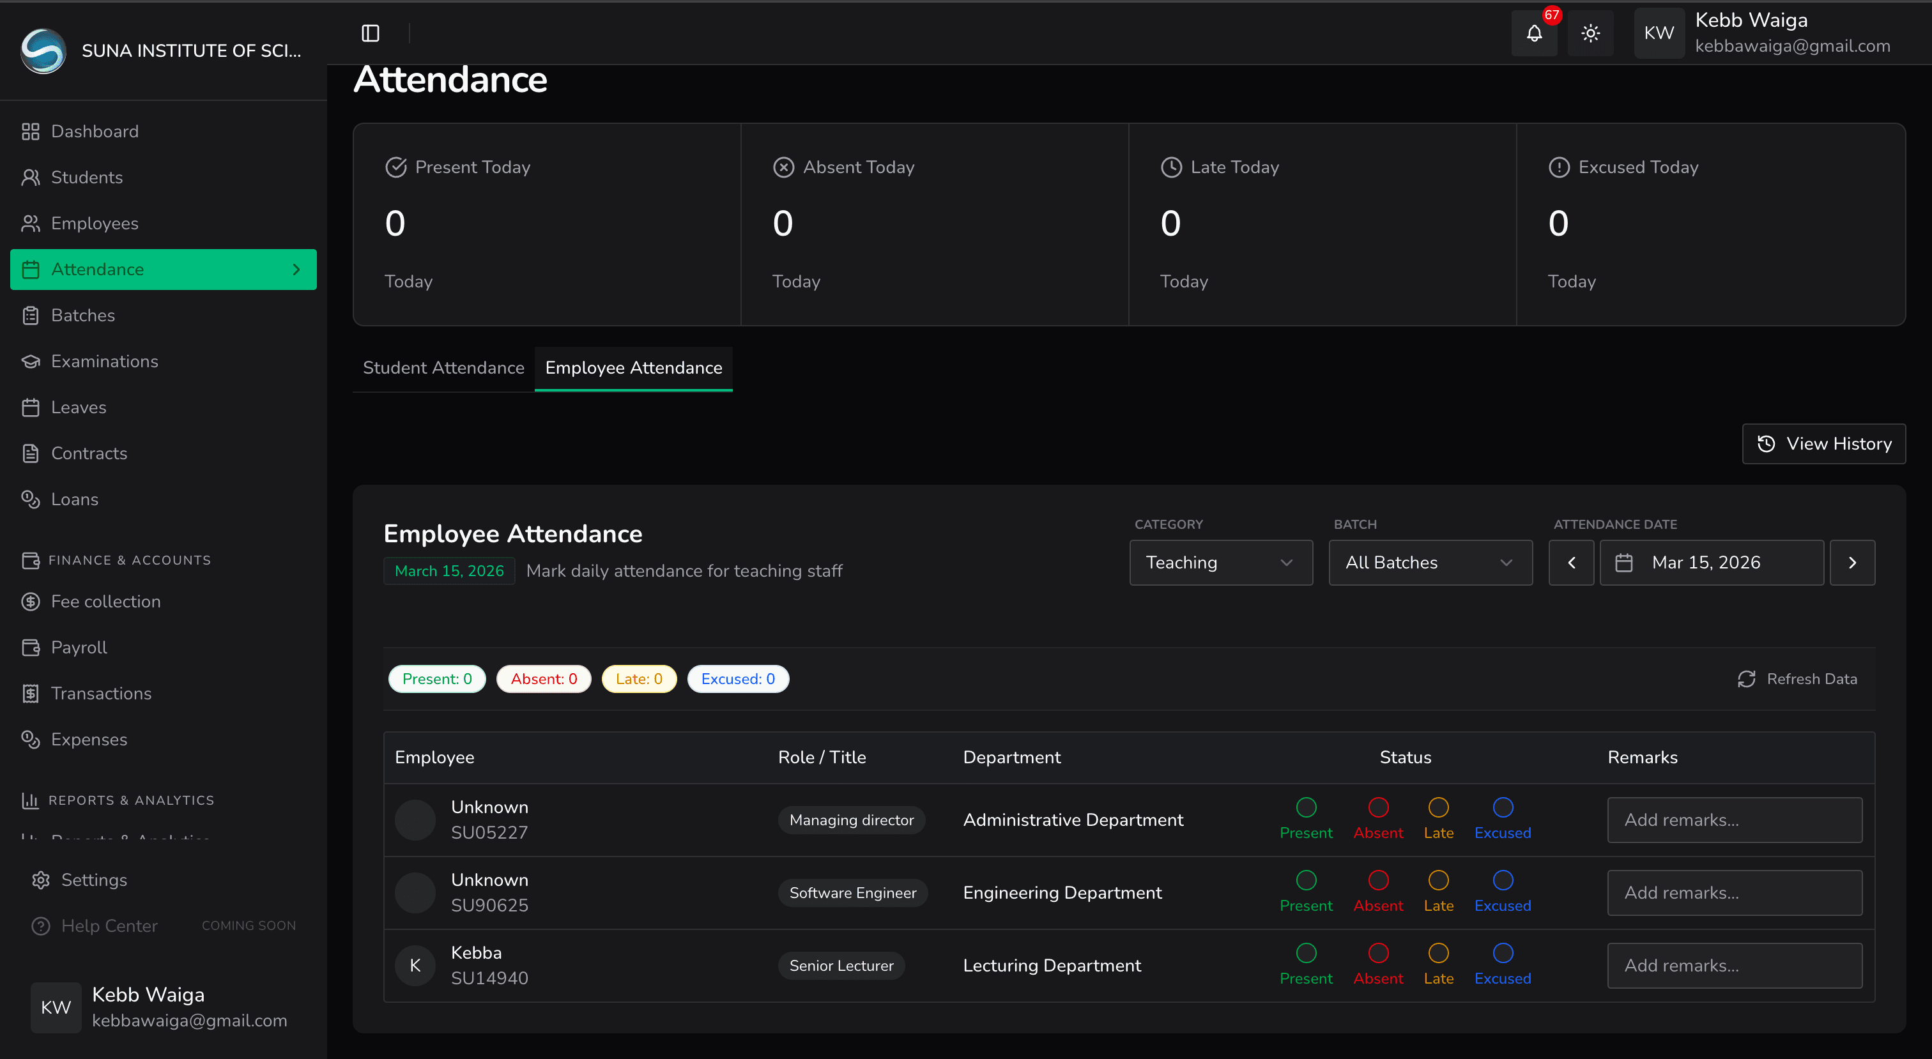The image size is (1932, 1059).
Task: Click the Present: 0 green badge
Action: click(436, 679)
